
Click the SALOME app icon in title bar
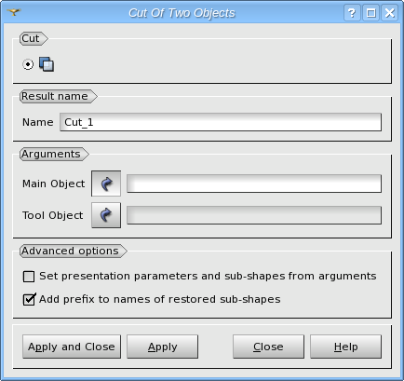click(14, 12)
